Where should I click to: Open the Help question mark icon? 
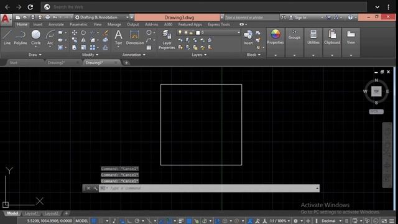[350, 17]
